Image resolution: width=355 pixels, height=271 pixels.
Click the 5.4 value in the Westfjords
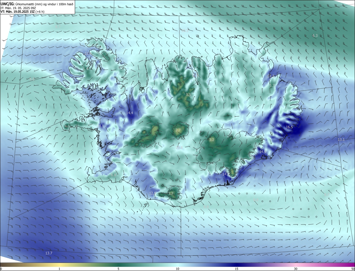[x=85, y=68]
